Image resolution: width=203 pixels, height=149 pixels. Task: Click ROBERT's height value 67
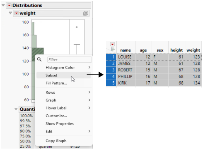tap(176, 70)
